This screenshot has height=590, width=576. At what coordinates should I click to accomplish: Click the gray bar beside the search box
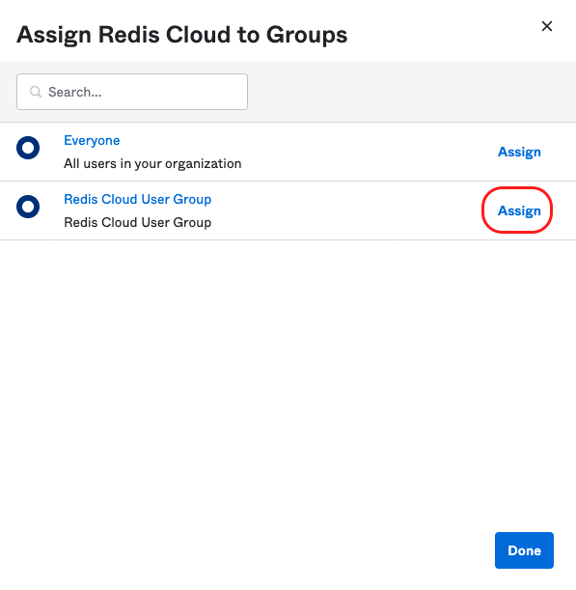pos(411,92)
